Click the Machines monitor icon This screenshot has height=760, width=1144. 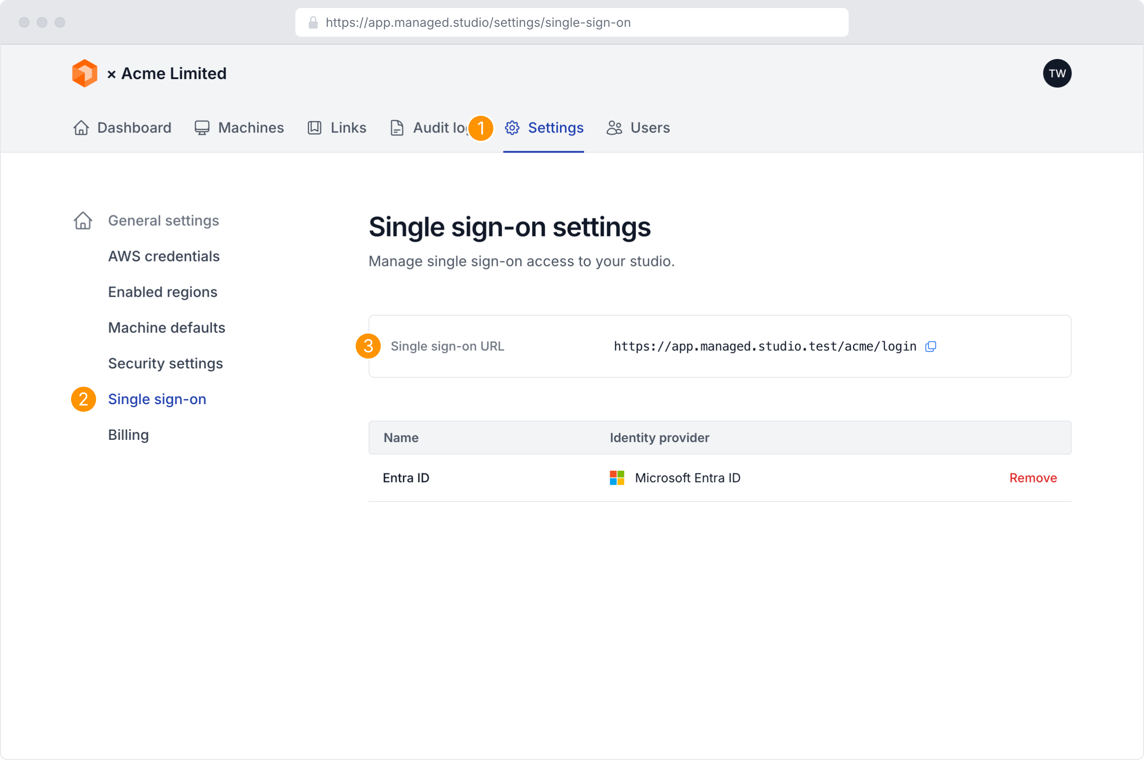[202, 128]
